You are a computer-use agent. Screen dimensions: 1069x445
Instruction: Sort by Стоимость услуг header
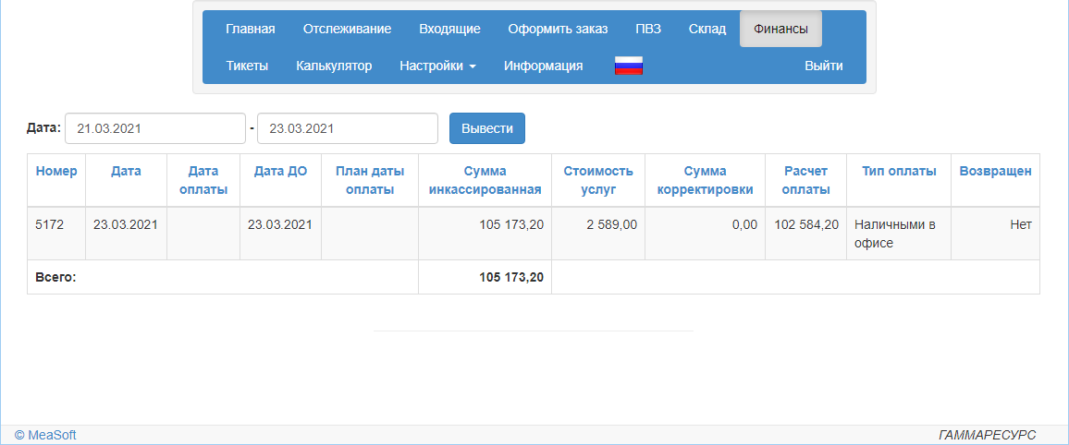pos(598,180)
